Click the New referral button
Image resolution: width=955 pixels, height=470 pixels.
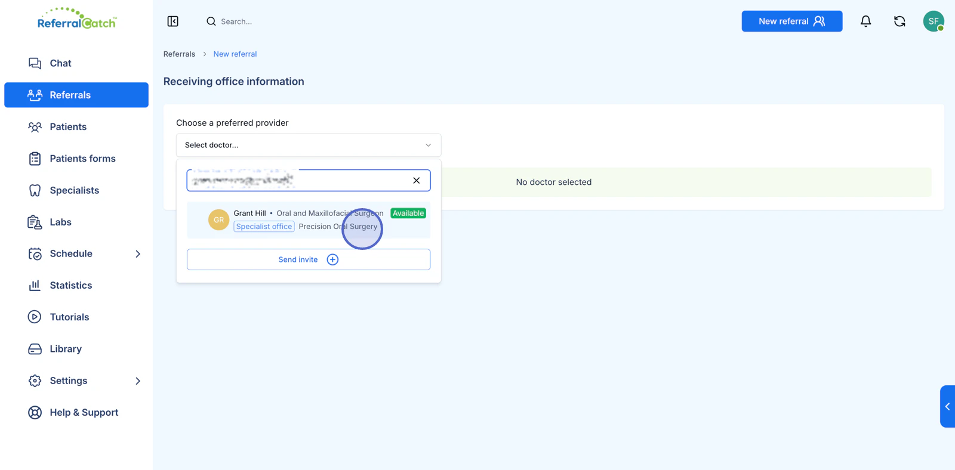pyautogui.click(x=791, y=21)
